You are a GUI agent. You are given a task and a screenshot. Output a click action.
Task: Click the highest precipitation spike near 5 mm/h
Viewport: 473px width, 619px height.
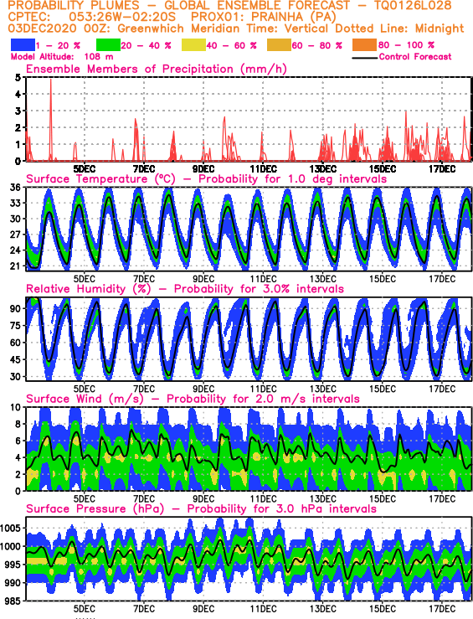pyautogui.click(x=50, y=81)
